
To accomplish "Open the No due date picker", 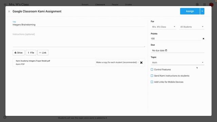I will tap(177, 50).
